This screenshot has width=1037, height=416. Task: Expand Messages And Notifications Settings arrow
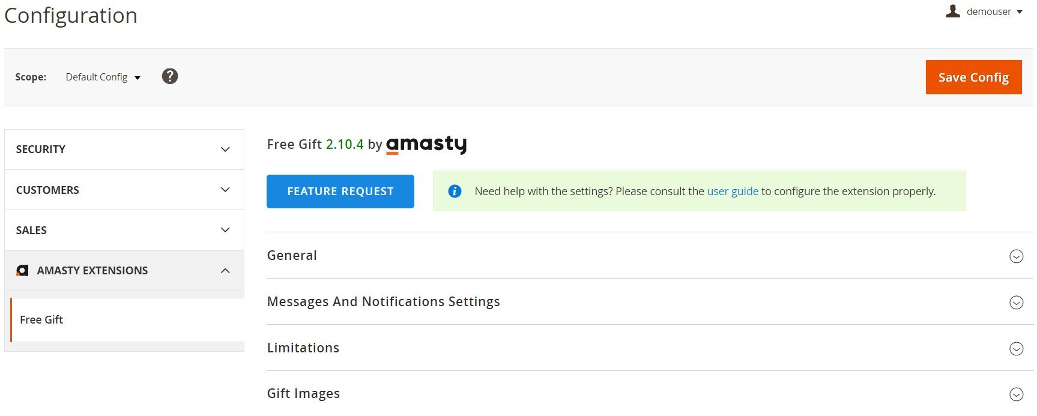[1016, 303]
